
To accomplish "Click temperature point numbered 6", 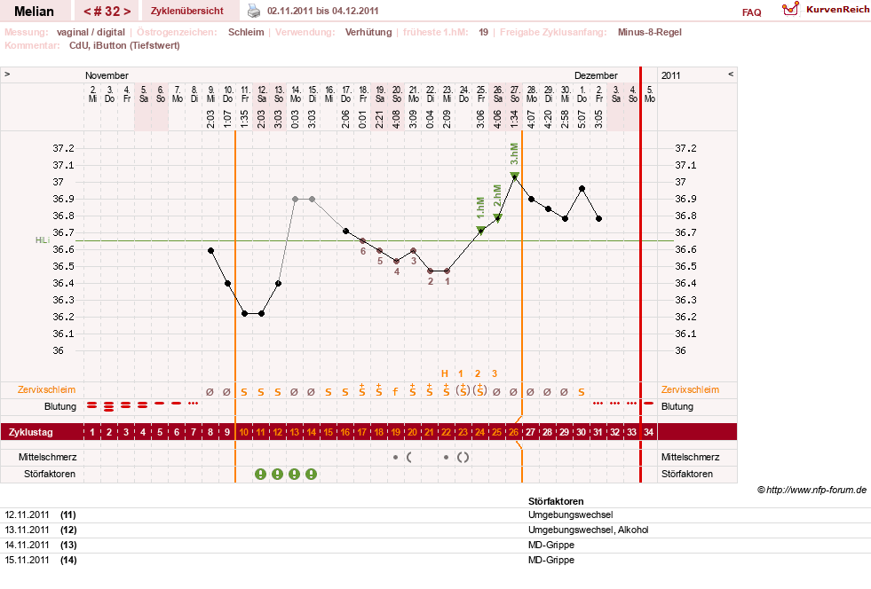I will pyautogui.click(x=363, y=241).
